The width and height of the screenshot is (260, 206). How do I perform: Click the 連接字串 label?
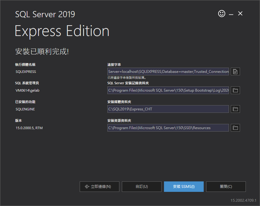[114, 65]
